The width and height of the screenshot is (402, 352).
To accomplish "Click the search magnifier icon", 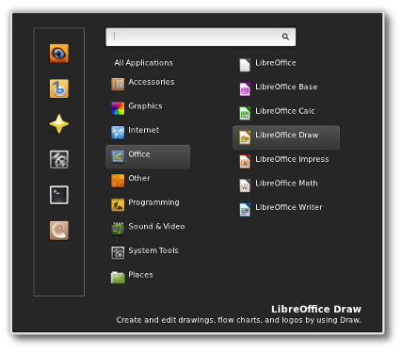I will tap(285, 37).
